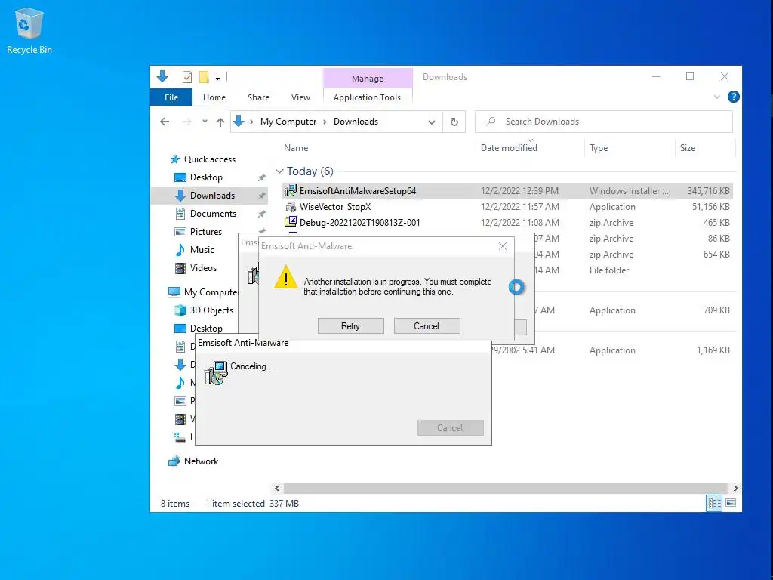Viewport: 773px width, 580px height.
Task: Click Properties icon in quick access toolbar
Action: coord(187,77)
